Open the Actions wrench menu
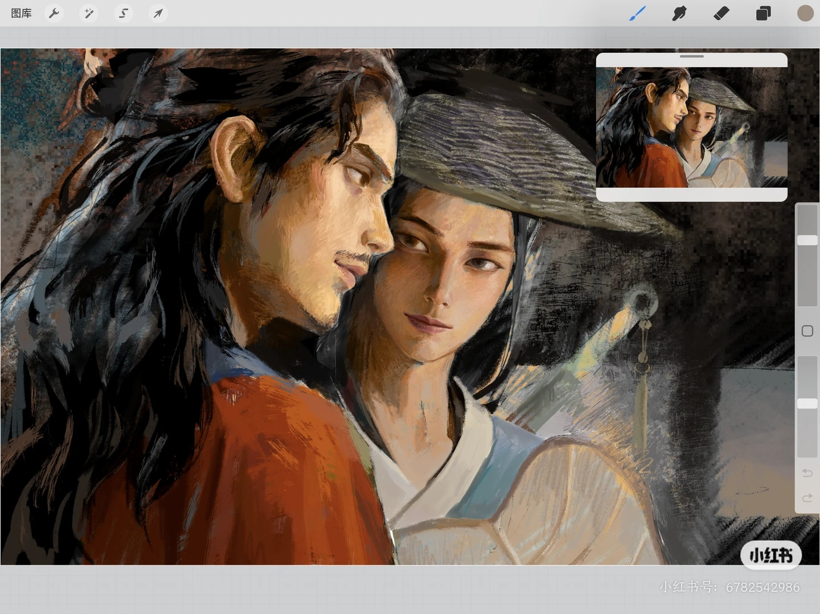The width and height of the screenshot is (820, 614). (54, 13)
